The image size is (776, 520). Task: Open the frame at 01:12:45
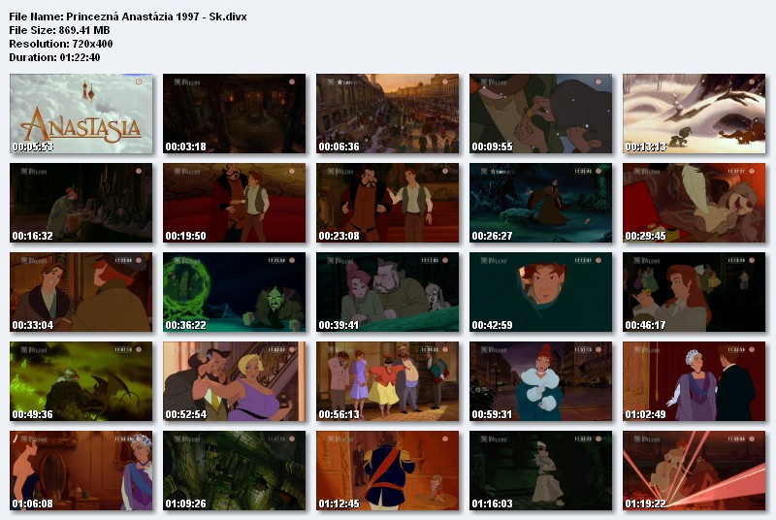coord(387,471)
